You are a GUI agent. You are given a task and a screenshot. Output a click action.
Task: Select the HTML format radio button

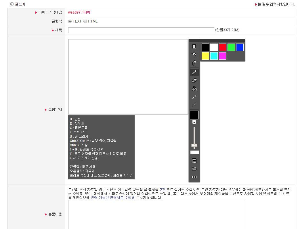85,21
